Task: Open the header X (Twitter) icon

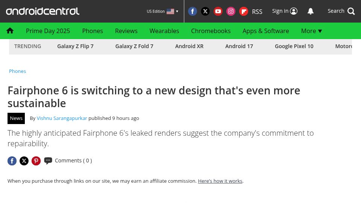Action: coord(205,11)
